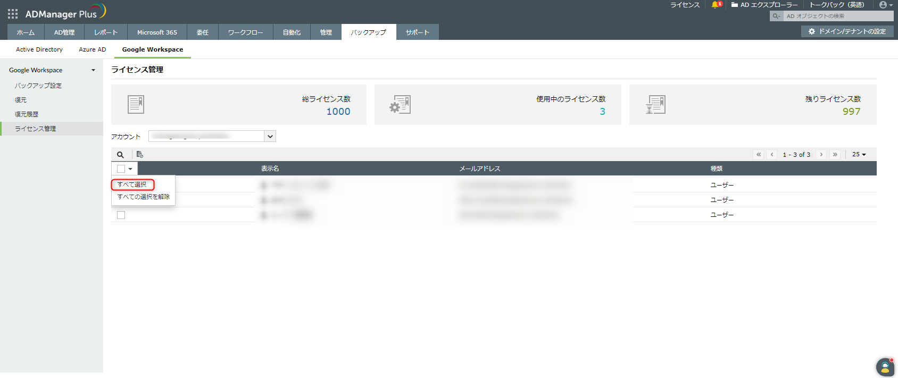
Task: Open 復元履歴 in sidebar
Action: (x=27, y=114)
